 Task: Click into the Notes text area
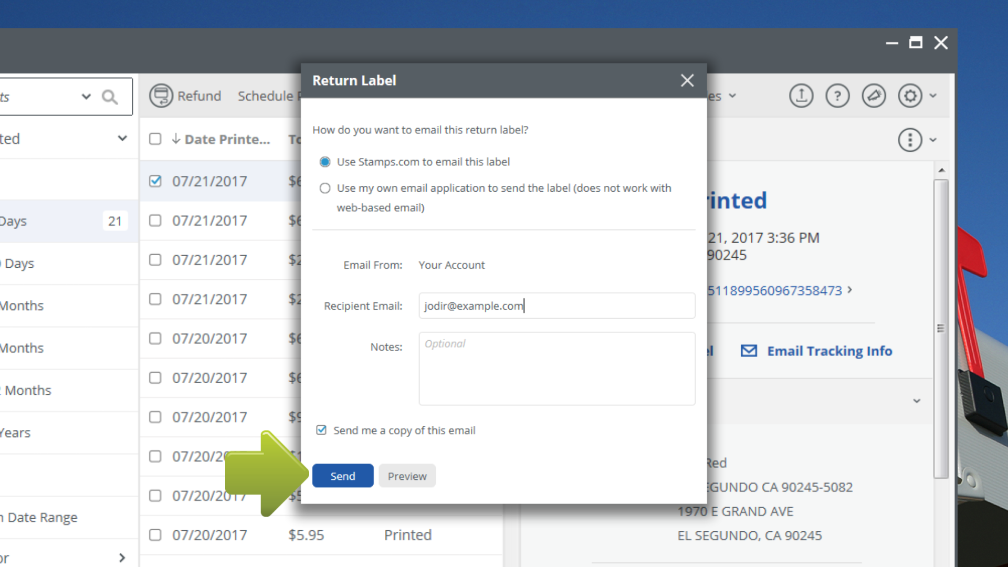[x=556, y=369]
